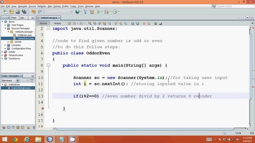Close the main - Navigator panel
The width and height of the screenshot is (255, 143).
21,76
